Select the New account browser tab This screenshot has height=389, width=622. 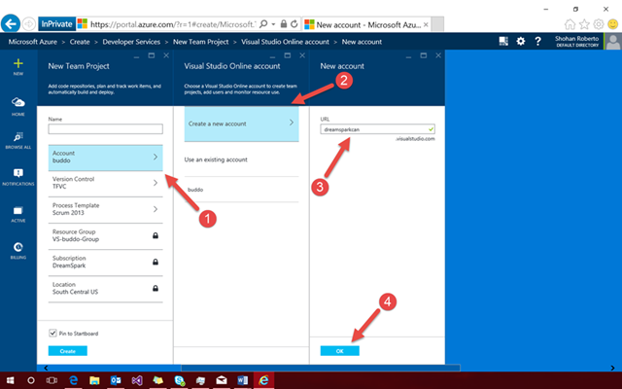tap(365, 24)
